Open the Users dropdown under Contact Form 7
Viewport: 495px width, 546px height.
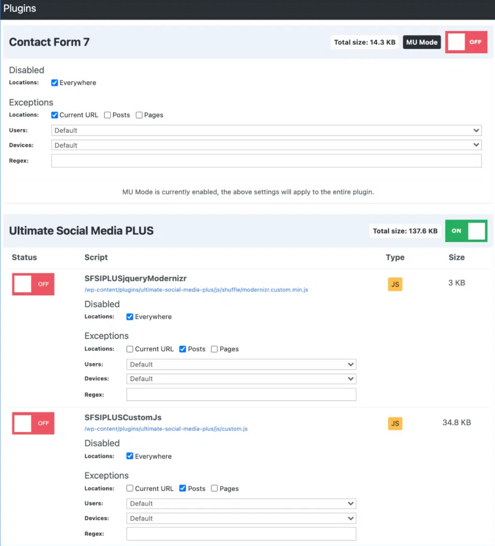(x=266, y=130)
